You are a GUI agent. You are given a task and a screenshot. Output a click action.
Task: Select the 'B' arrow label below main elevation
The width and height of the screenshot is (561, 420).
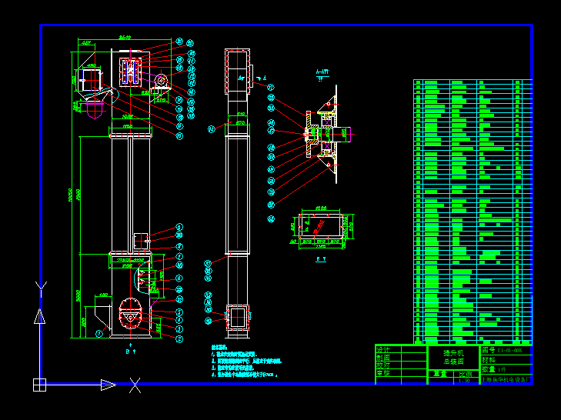point(131,352)
